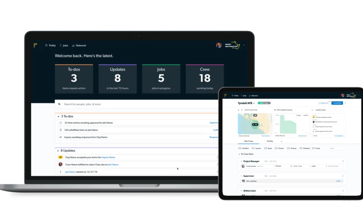Switch to the Roofing tab
This screenshot has width=363, height=218.
click(x=270, y=141)
